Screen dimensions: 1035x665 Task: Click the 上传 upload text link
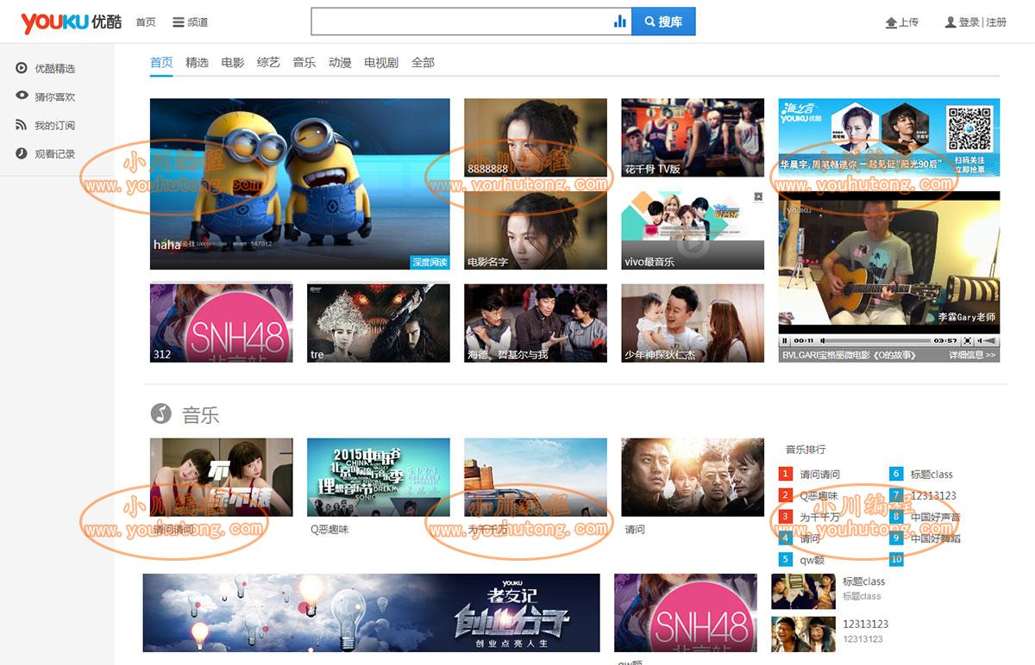[909, 22]
